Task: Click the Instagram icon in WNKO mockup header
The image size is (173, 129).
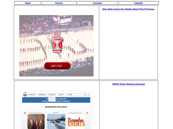Action: coord(85,95)
